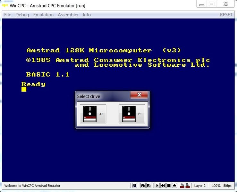Minimize the WinCPC window
The width and height of the screenshot is (237, 192).
[x=201, y=4]
